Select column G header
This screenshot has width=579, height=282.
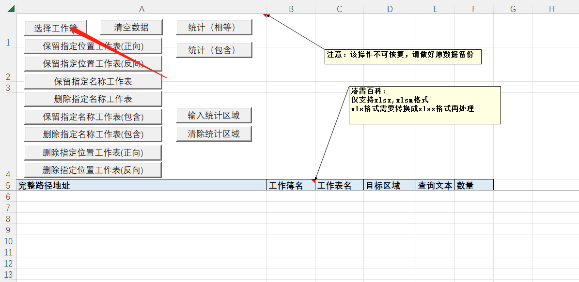click(x=513, y=9)
